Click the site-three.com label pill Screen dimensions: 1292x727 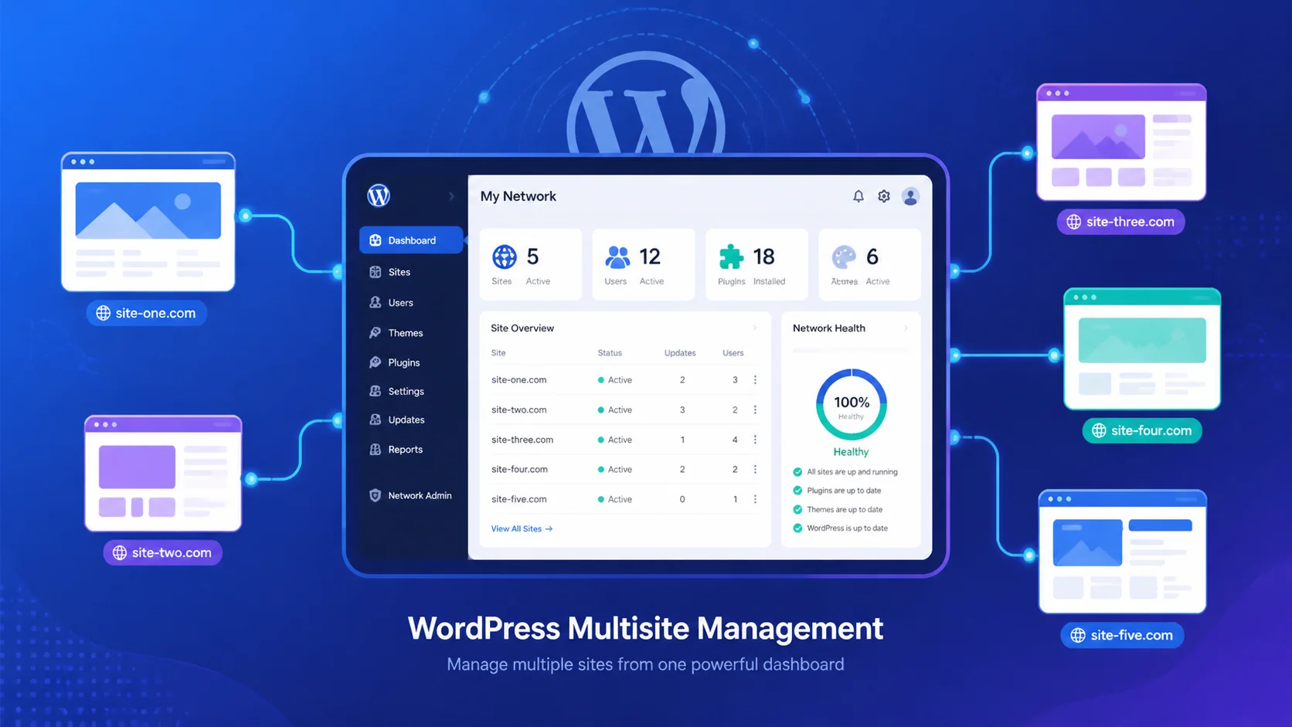(x=1120, y=222)
